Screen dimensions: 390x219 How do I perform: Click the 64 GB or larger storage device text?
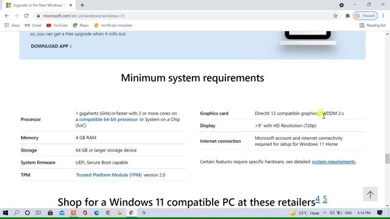click(106, 150)
